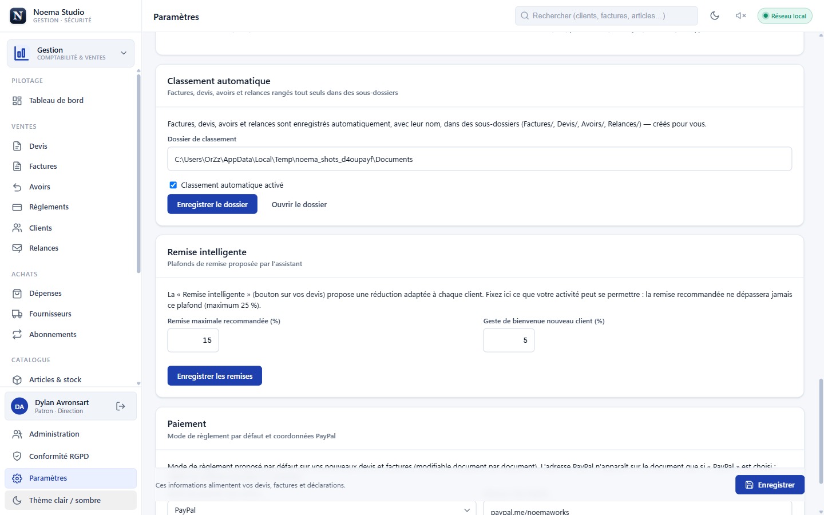Click the Dépenses wallet icon
The height and width of the screenshot is (515, 824).
17,294
